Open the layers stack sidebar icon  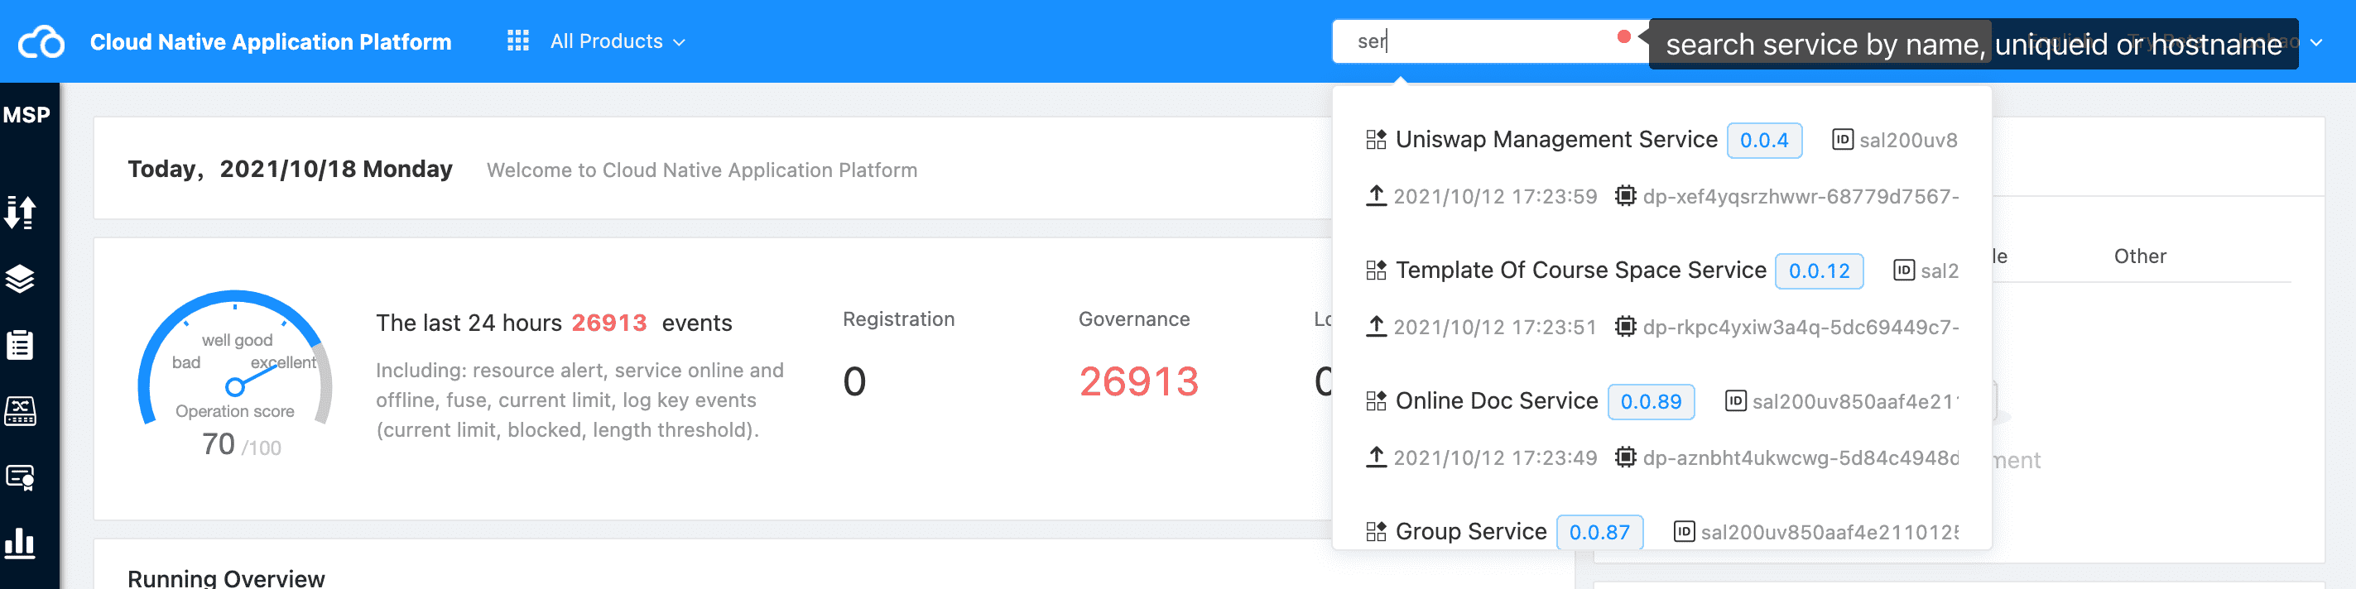tap(20, 279)
